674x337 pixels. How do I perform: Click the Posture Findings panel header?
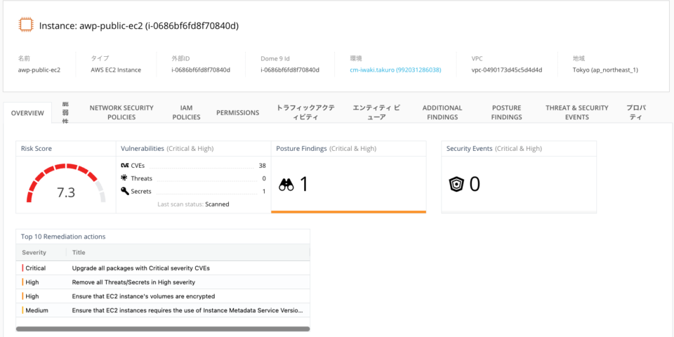click(349, 148)
